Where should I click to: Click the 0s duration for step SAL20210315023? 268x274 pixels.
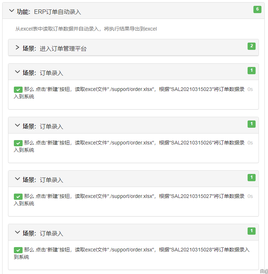(250, 89)
